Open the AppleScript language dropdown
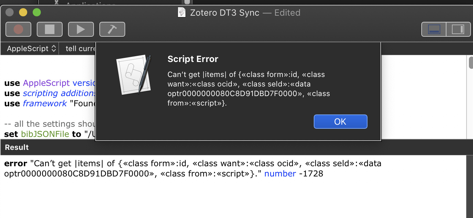 tap(31, 49)
